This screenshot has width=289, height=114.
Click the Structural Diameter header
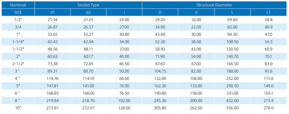pyautogui.click(x=214, y=5)
